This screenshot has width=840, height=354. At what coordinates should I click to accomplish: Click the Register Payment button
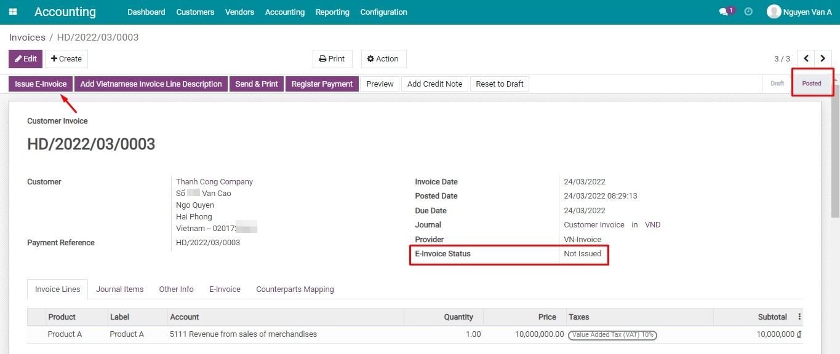click(x=321, y=84)
